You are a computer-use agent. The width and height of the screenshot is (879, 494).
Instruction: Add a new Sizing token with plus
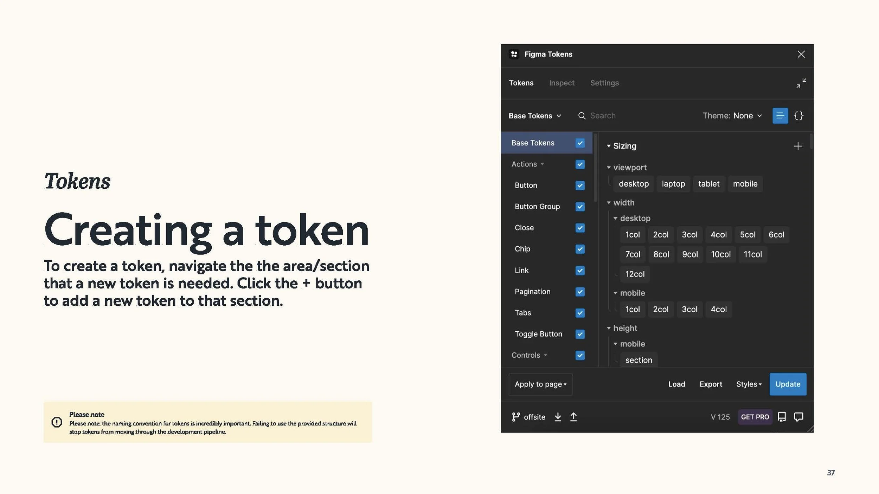(x=798, y=146)
